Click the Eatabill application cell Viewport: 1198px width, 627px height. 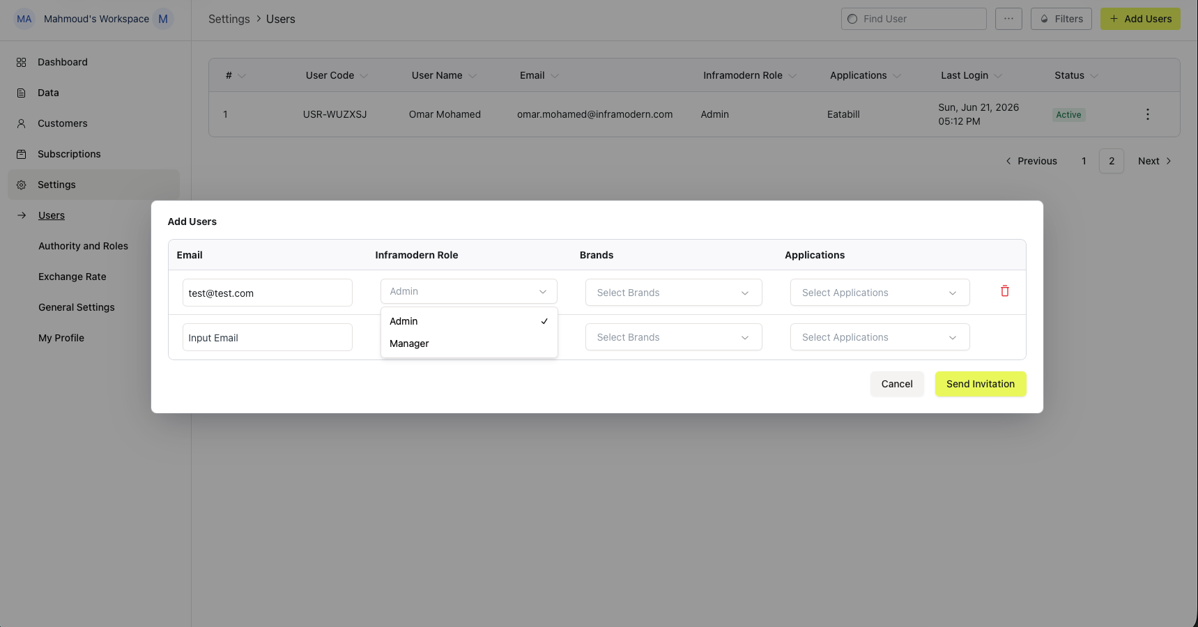pos(843,114)
